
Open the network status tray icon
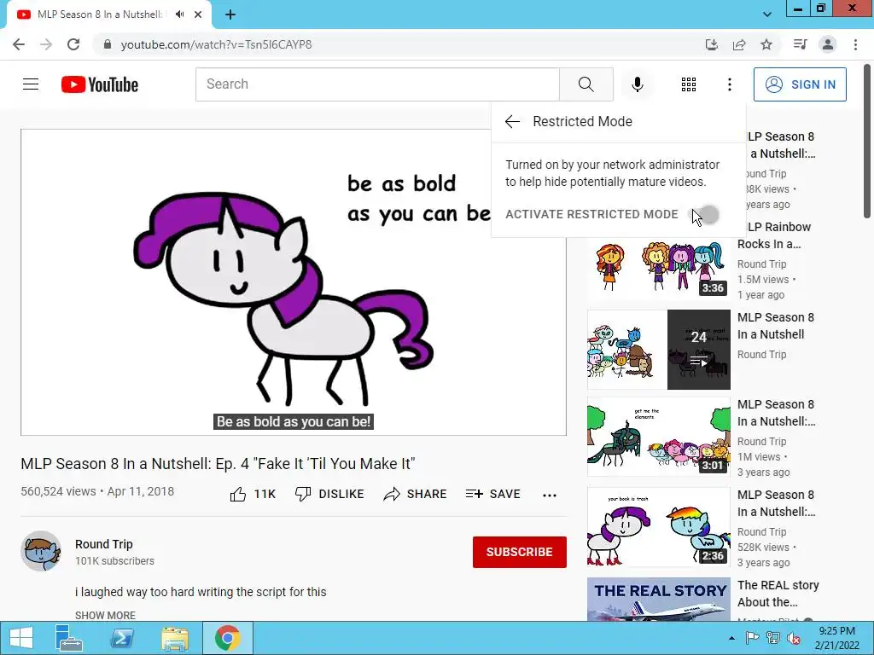(x=773, y=638)
